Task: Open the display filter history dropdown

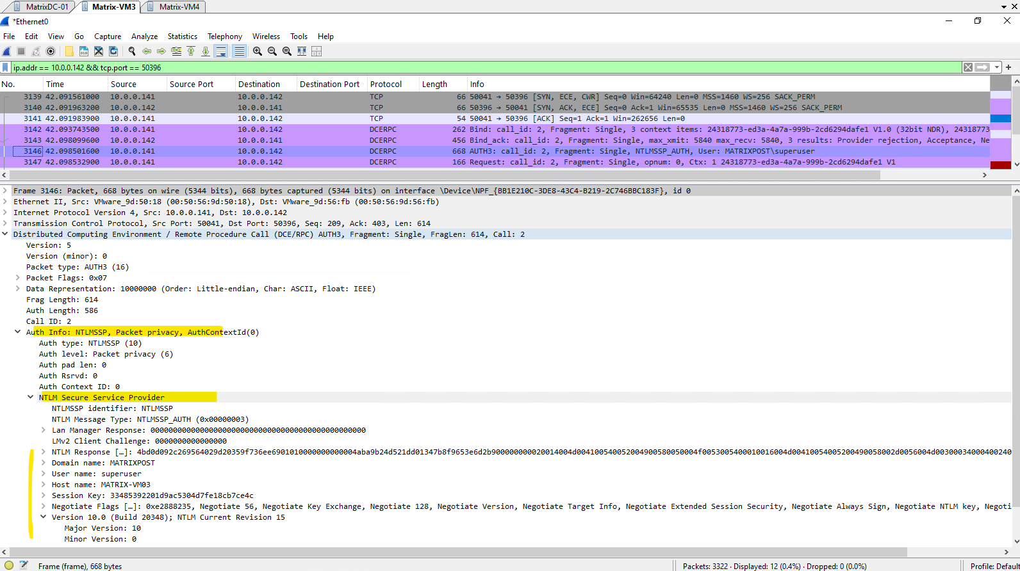Action: [x=997, y=67]
